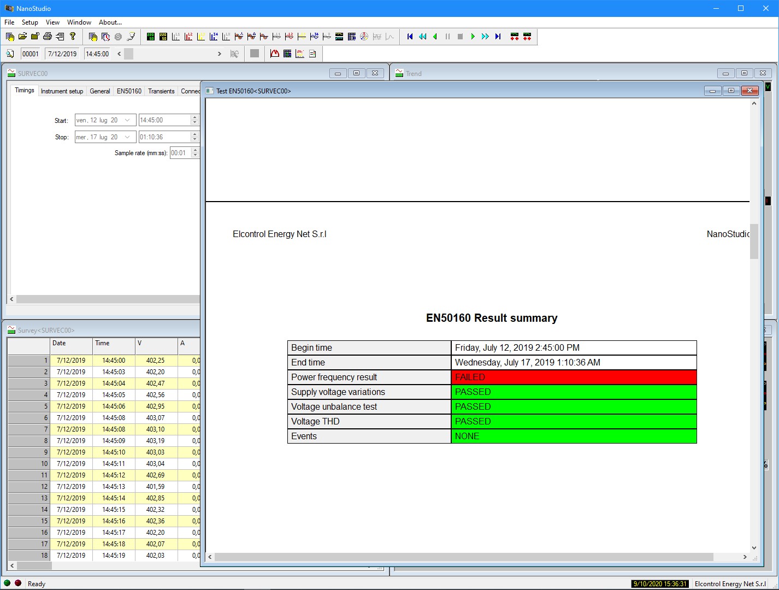The height and width of the screenshot is (590, 779).
Task: Jump to first record with skip-back button
Action: click(x=410, y=37)
